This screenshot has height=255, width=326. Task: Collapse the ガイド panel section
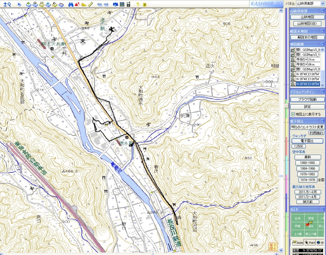(x=323, y=210)
